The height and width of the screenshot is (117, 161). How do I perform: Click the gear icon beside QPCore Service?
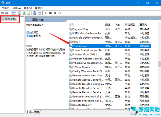point(70,67)
